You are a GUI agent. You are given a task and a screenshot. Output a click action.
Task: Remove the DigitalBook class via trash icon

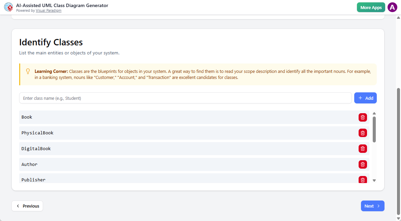[363, 148]
